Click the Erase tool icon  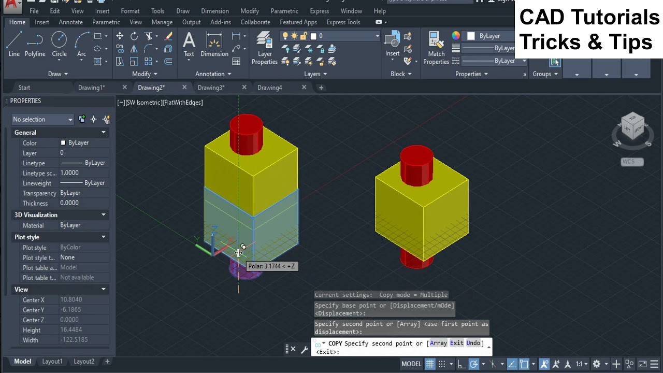point(168,36)
